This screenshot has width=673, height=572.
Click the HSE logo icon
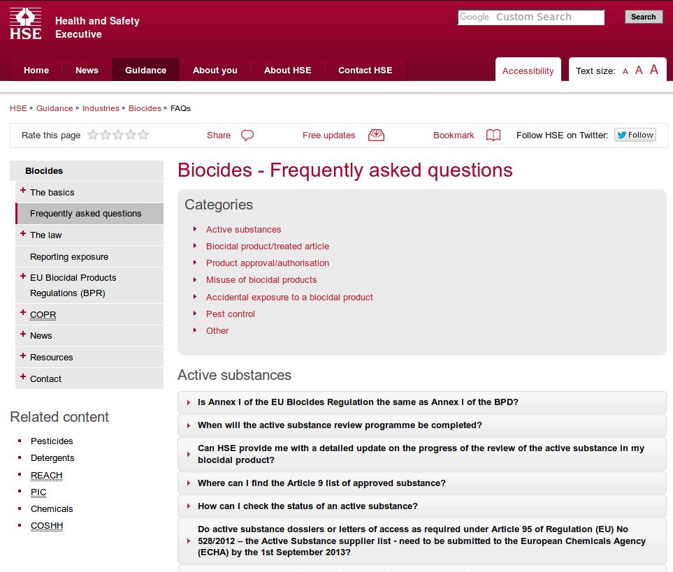click(26, 24)
